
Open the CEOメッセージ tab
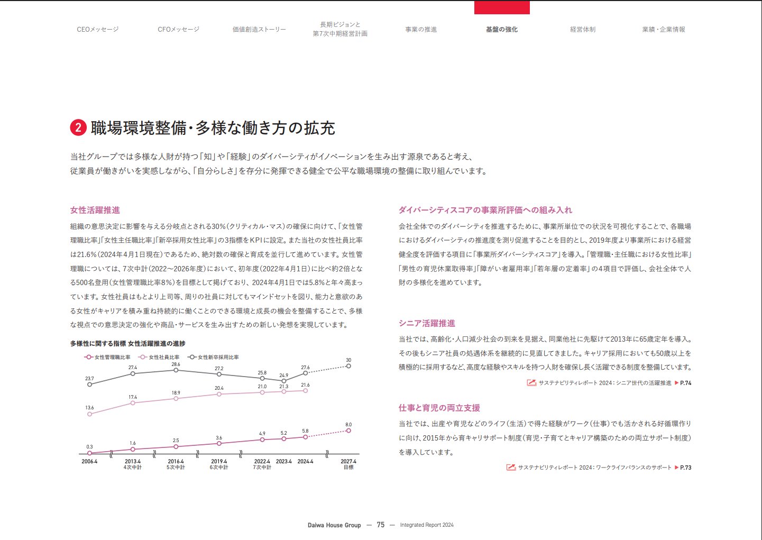[98, 30]
